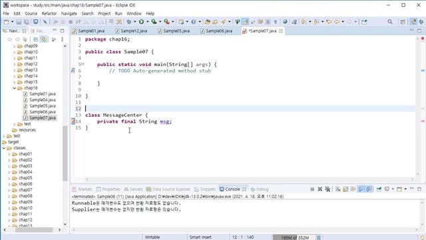Open the Navigate menu

(69, 13)
